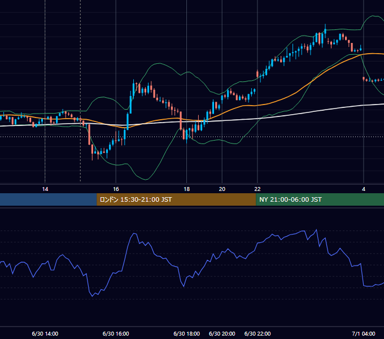This screenshot has height=339, width=384.
Task: Click the 6/30 18:00 date label
Action: click(x=186, y=333)
